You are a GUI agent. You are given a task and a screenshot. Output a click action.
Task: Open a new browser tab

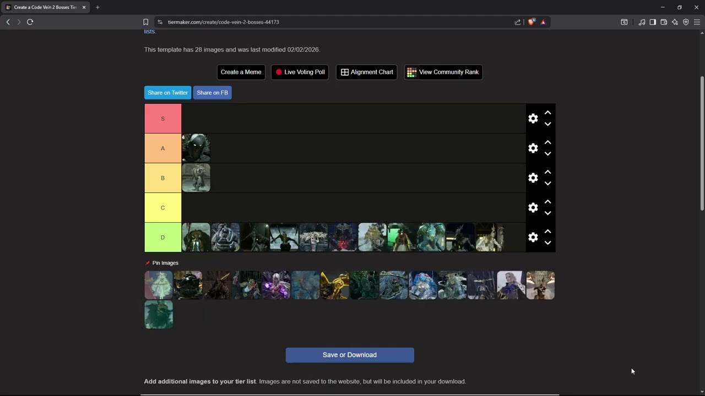tap(97, 7)
